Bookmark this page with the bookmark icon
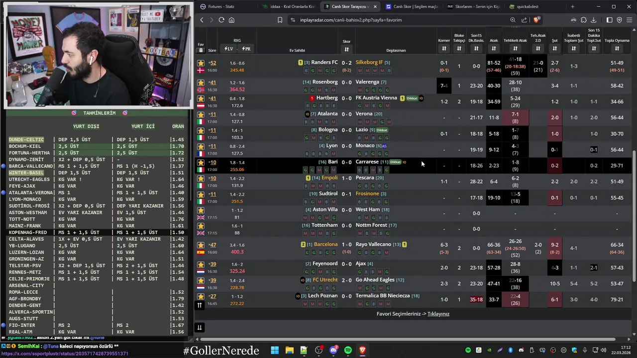The height and width of the screenshot is (358, 637). (280, 20)
